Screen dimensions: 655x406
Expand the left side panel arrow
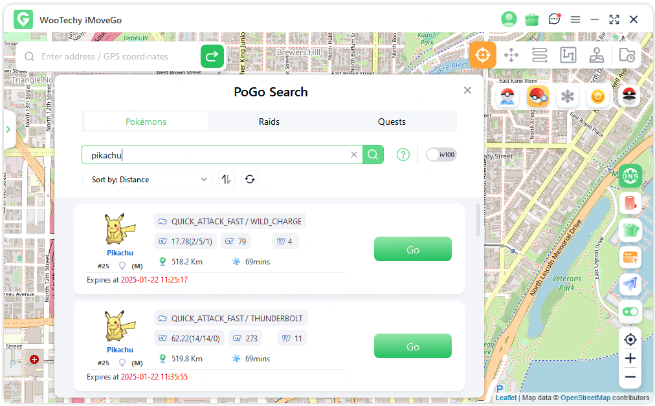point(8,129)
